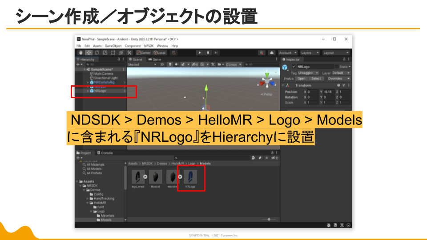Viewport: 427px width, 240px height.
Task: Collapse the Transform component
Action: click(283, 85)
